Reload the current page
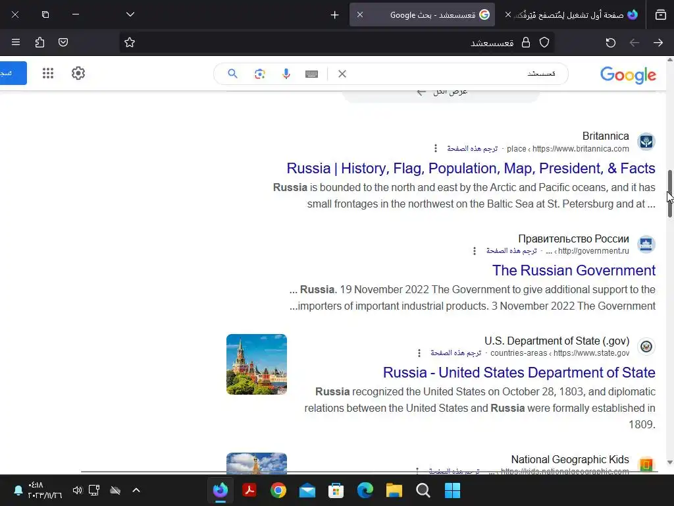Viewport: 674px width, 506px height. pyautogui.click(x=610, y=43)
